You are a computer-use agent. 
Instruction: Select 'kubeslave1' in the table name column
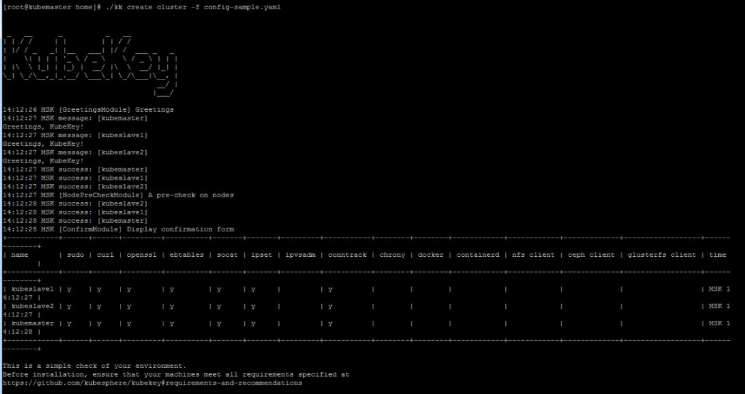point(32,289)
